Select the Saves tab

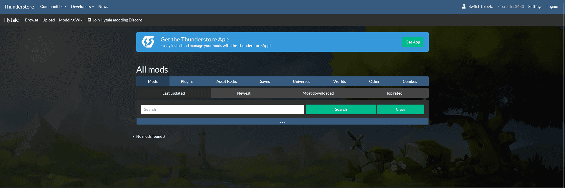point(265,81)
